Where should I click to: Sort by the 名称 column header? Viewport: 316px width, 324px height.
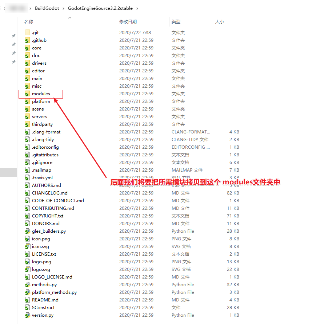pyautogui.click(x=29, y=21)
